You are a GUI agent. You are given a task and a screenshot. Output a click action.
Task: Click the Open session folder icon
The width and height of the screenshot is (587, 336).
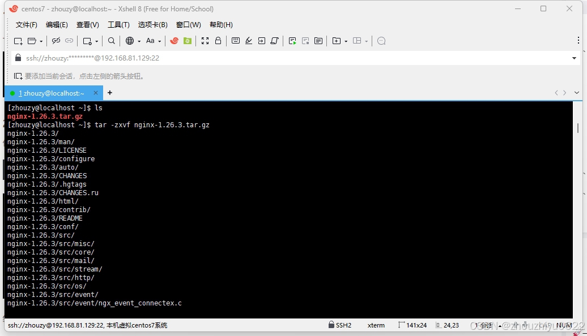32,41
